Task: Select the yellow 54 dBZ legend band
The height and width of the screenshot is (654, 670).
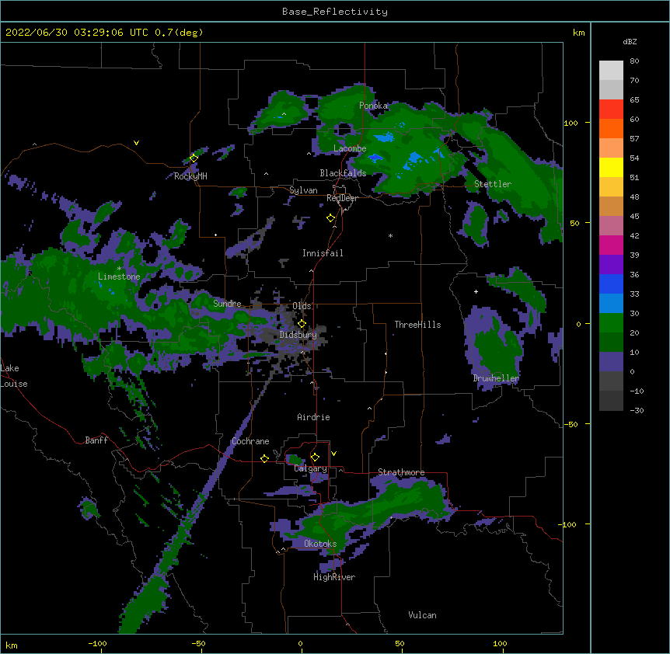Action: point(611,167)
